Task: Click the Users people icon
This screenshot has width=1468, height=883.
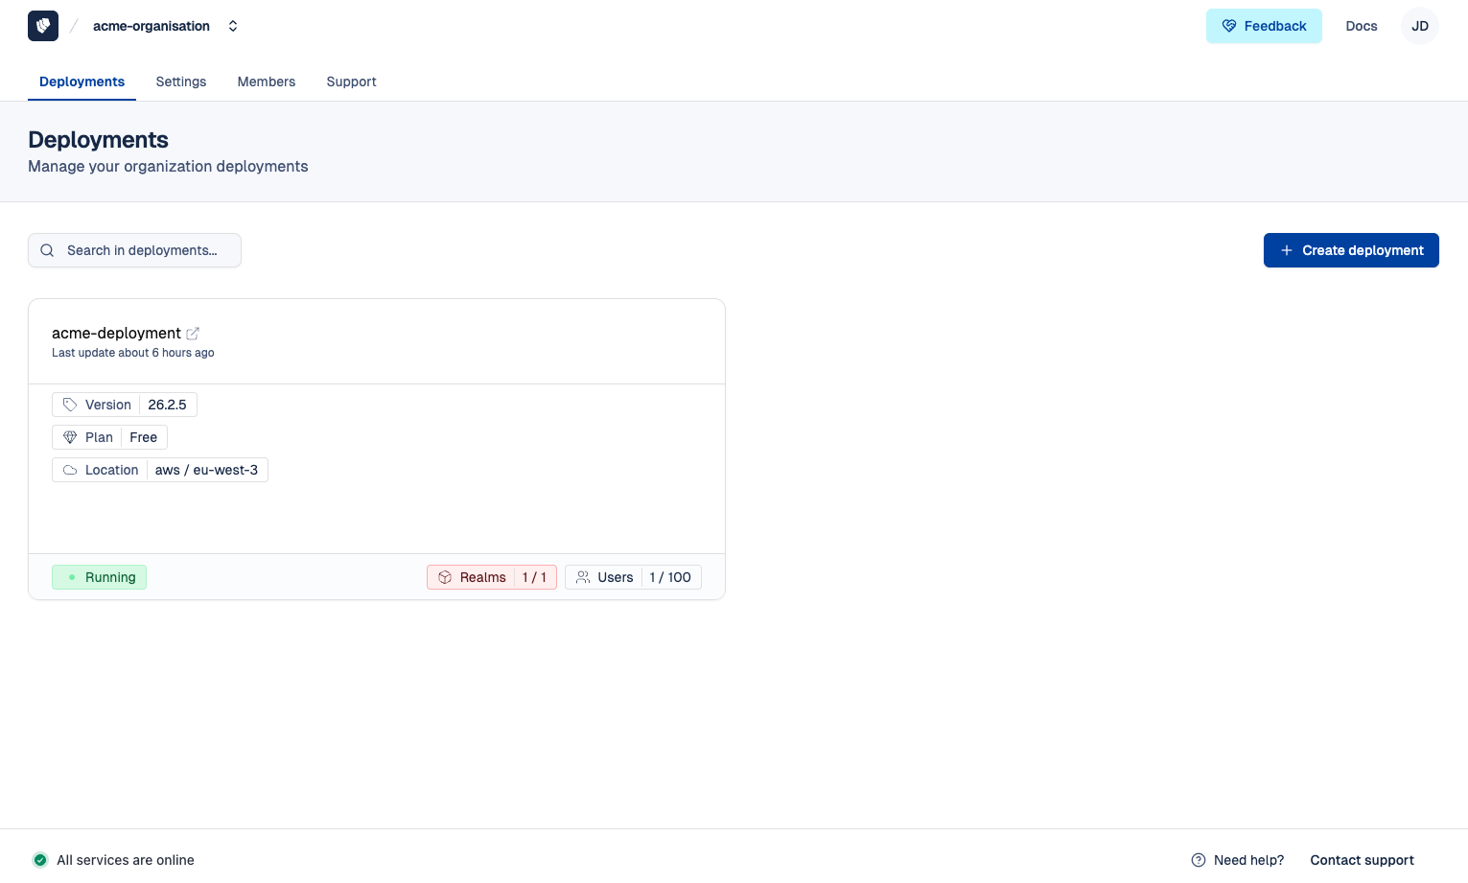Action: tap(583, 577)
